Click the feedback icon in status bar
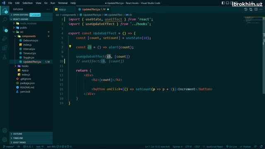The height and width of the screenshot is (149, 265). pyautogui.click(x=255, y=147)
